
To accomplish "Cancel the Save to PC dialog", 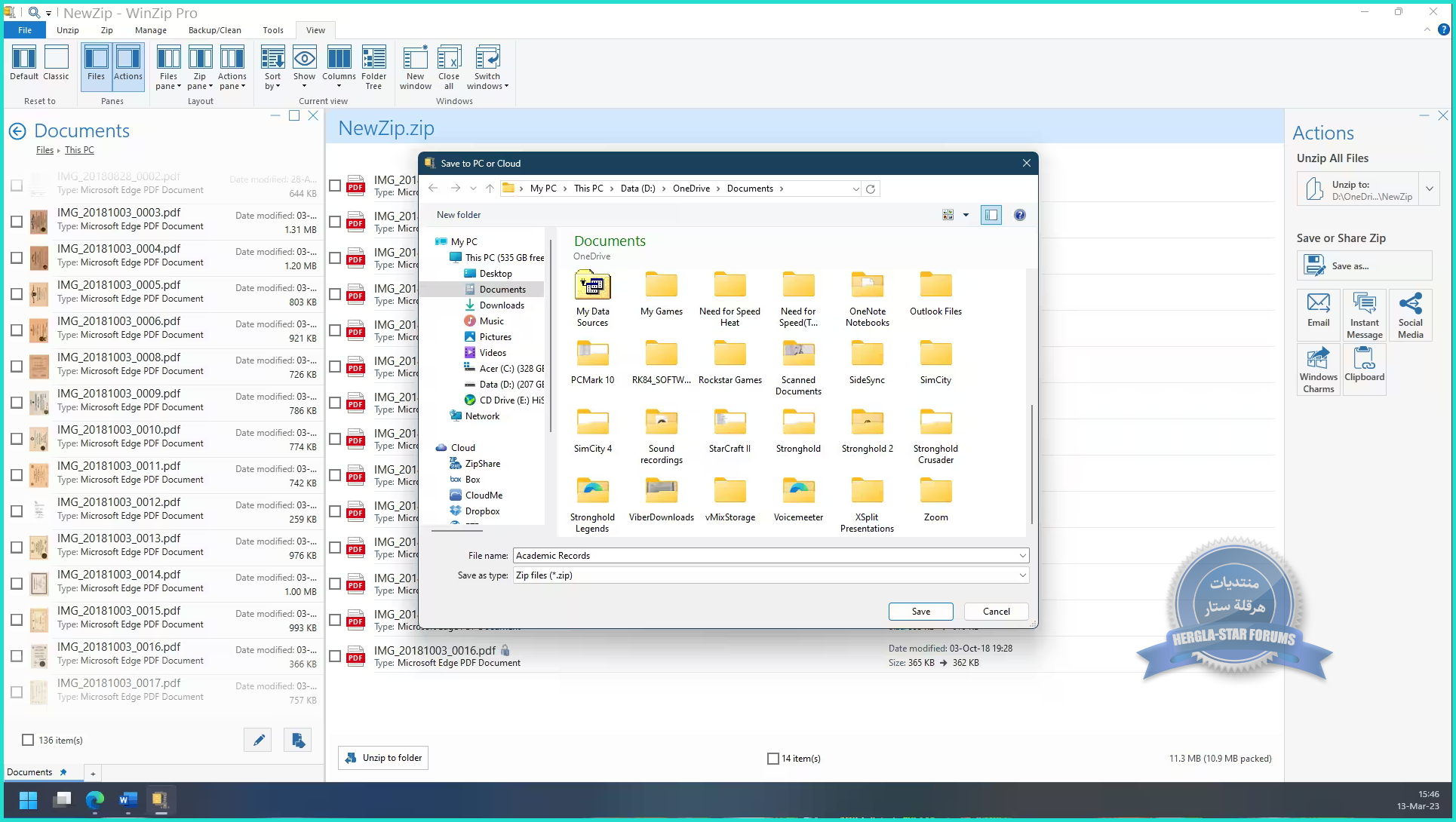I will click(x=997, y=612).
